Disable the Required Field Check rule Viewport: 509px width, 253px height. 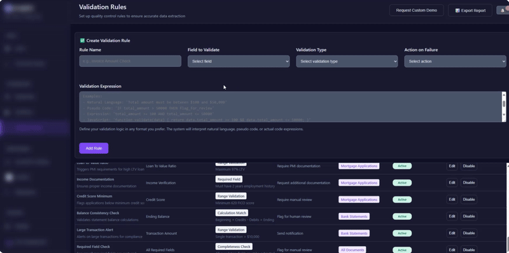click(x=469, y=250)
